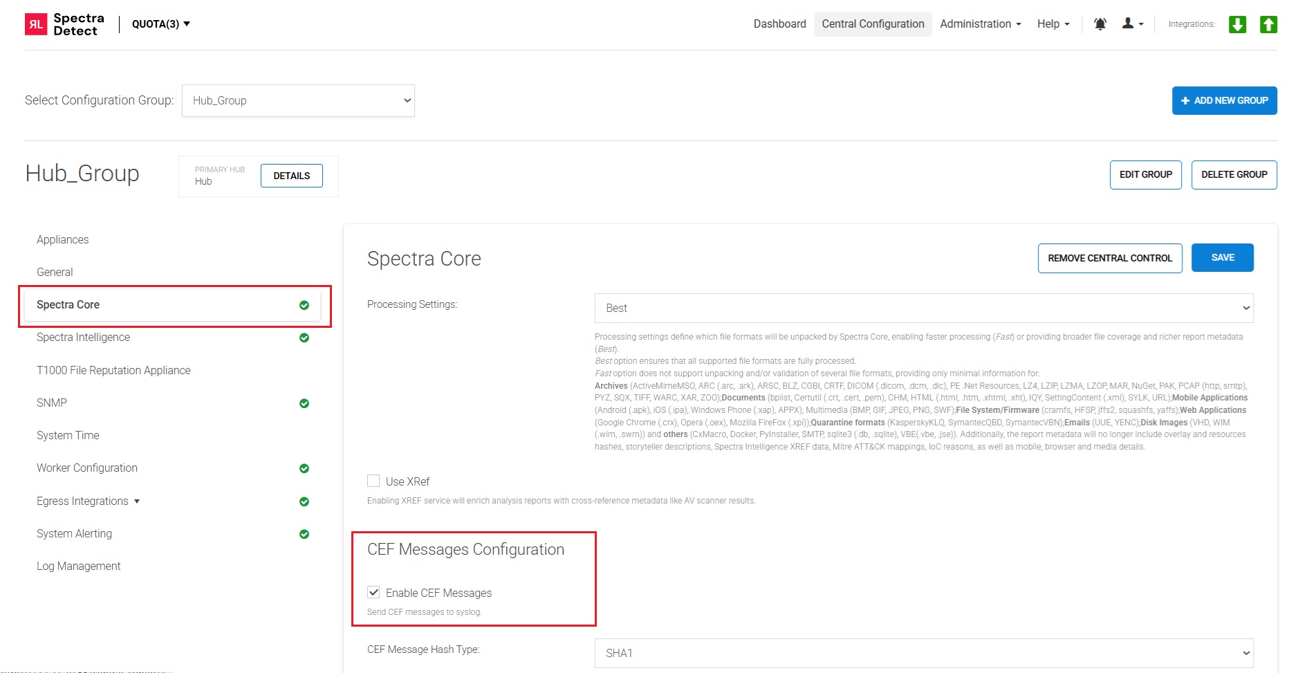This screenshot has width=1289, height=673.
Task: Click the Integrations label
Action: pyautogui.click(x=1191, y=24)
